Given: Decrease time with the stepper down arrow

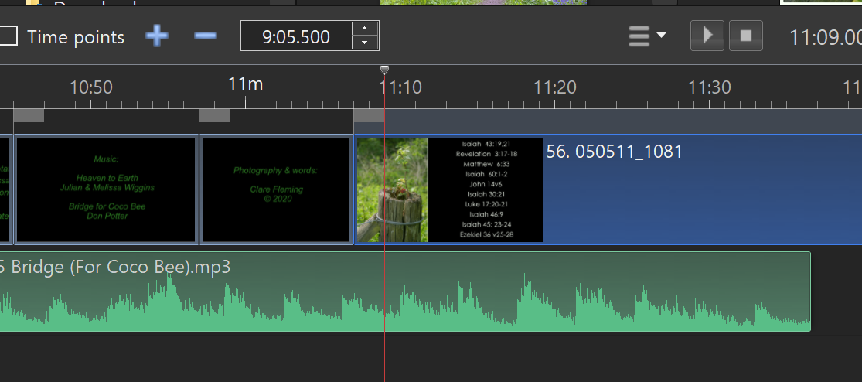Looking at the screenshot, I should tap(365, 43).
